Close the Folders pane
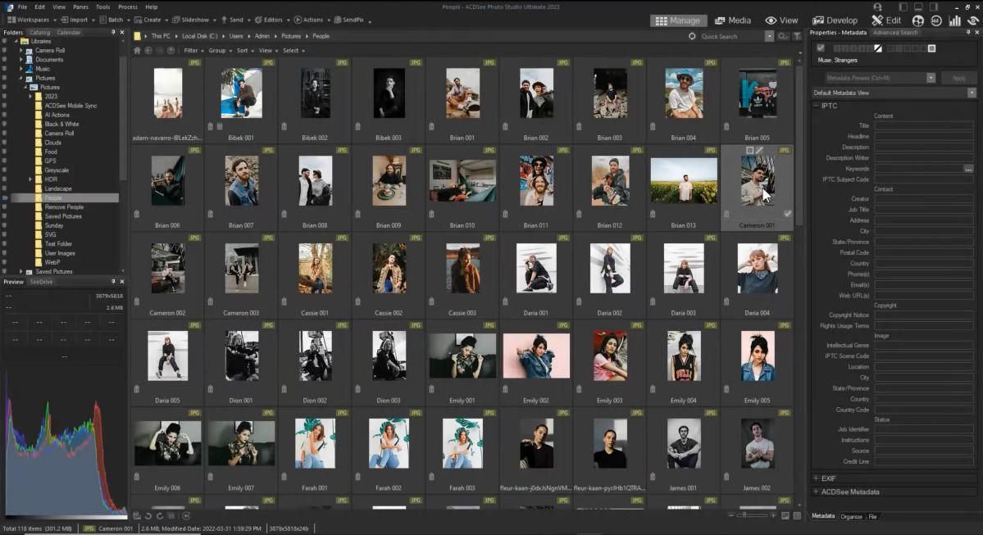 121,32
